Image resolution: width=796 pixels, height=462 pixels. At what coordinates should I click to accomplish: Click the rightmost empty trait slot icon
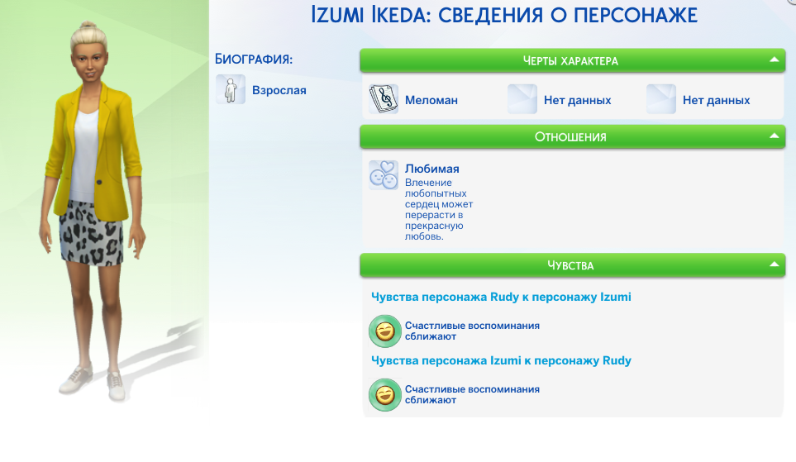pos(661,99)
